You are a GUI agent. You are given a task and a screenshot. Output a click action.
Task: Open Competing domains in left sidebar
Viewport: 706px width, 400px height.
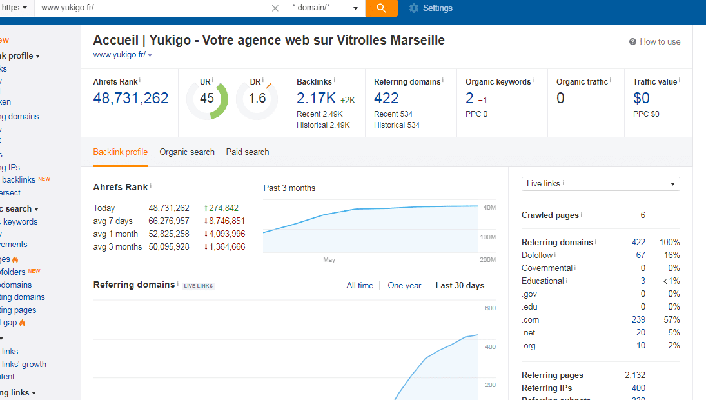[23, 297]
